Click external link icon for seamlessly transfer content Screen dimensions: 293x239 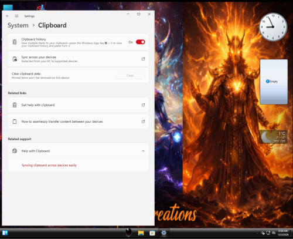tap(143, 122)
